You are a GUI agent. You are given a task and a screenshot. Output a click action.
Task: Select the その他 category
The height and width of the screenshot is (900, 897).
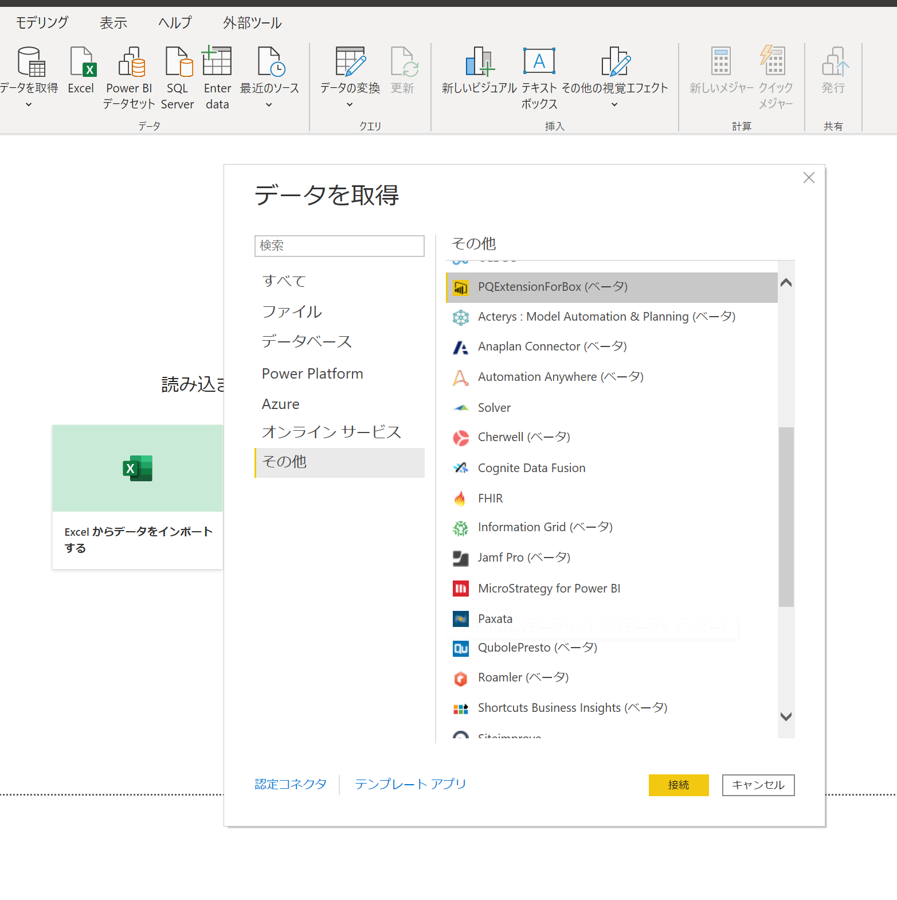click(339, 462)
